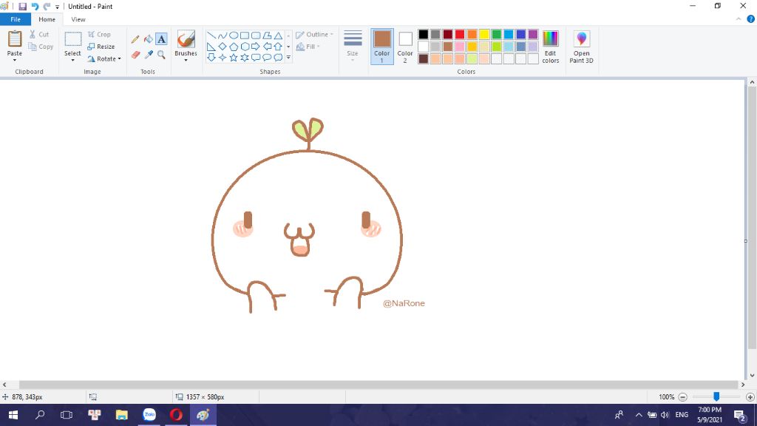
Task: Open the Brushes dropdown arrow
Action: (186, 60)
